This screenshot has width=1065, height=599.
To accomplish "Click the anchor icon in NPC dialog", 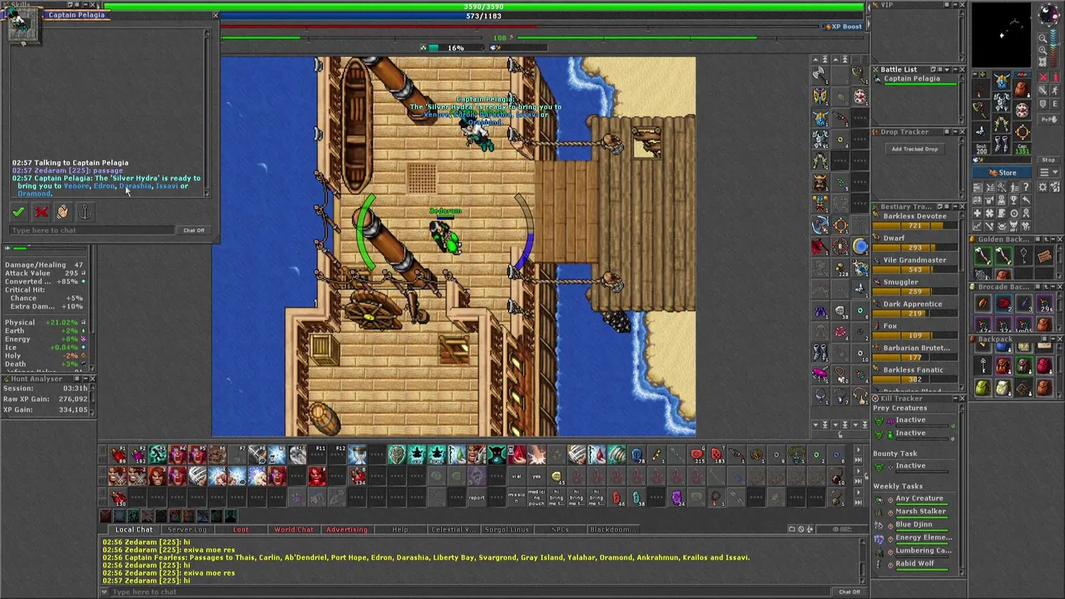I will point(84,212).
